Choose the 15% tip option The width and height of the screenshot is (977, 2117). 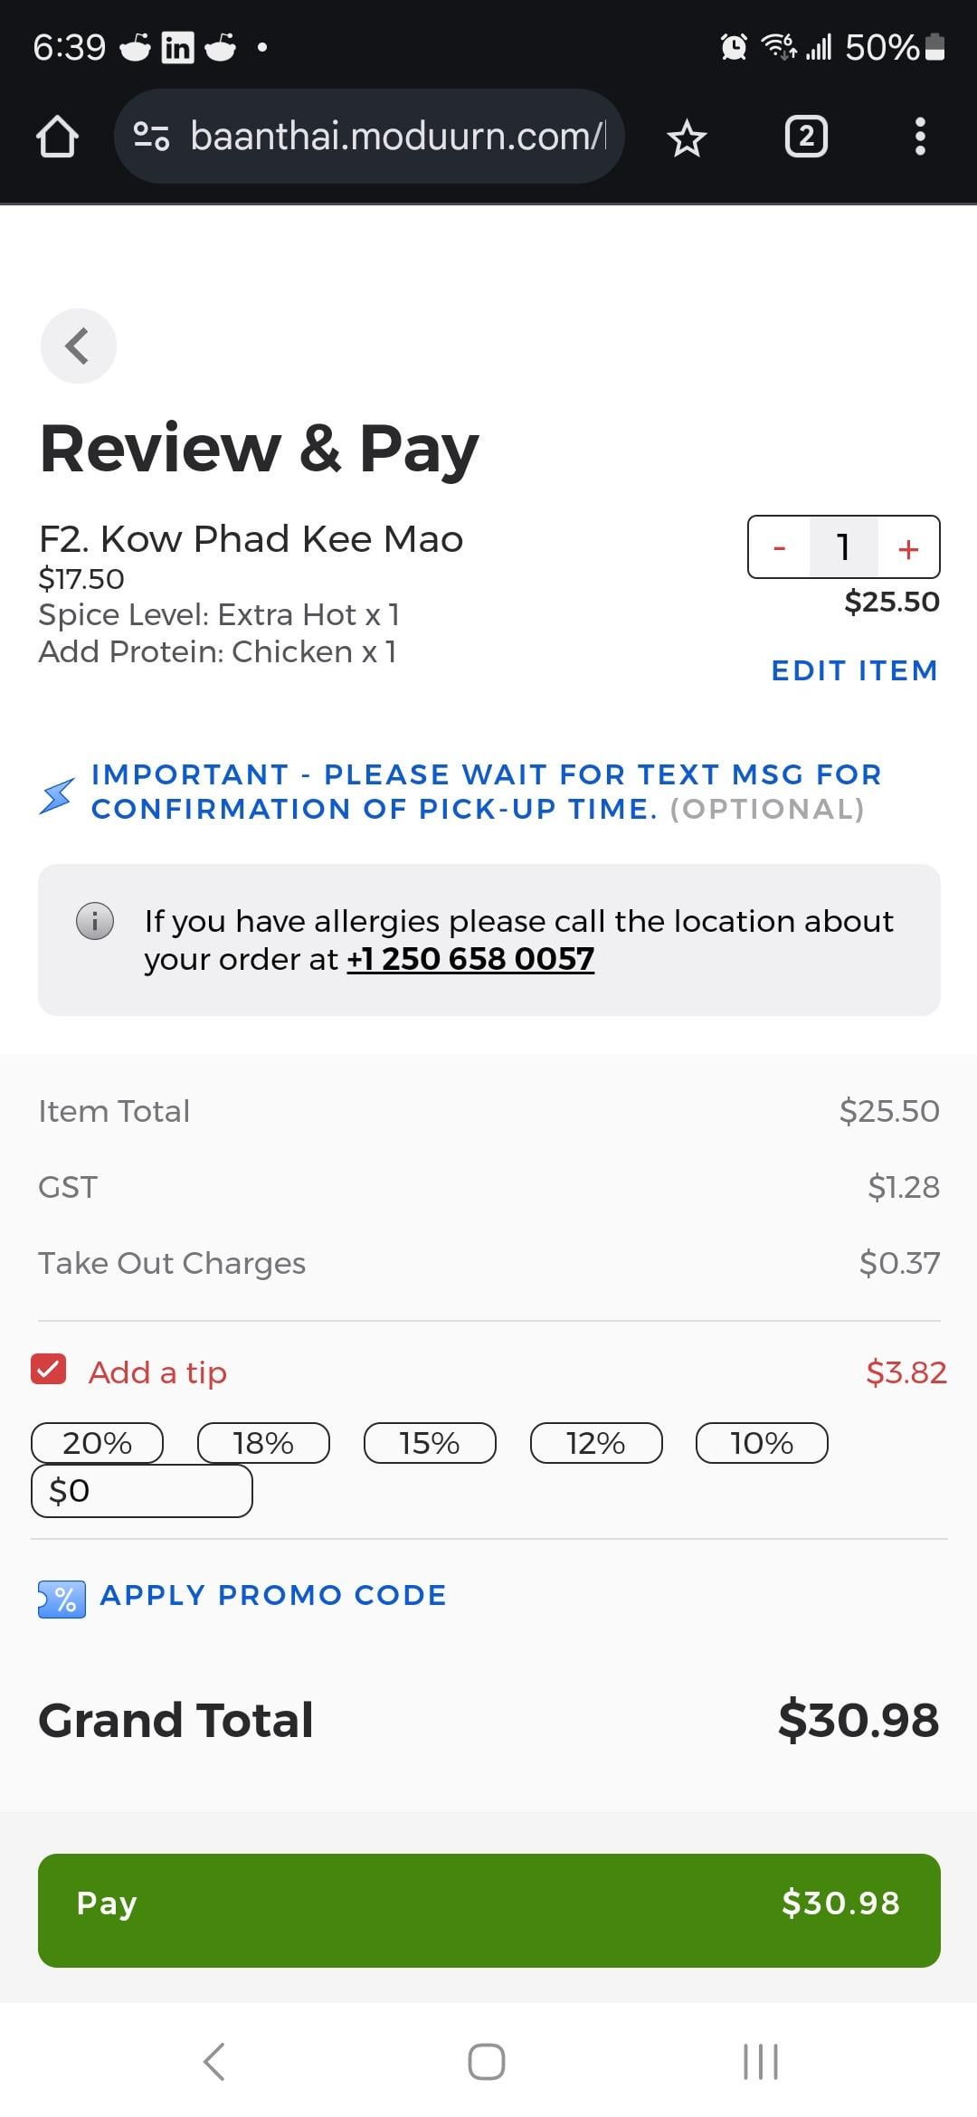[430, 1443]
